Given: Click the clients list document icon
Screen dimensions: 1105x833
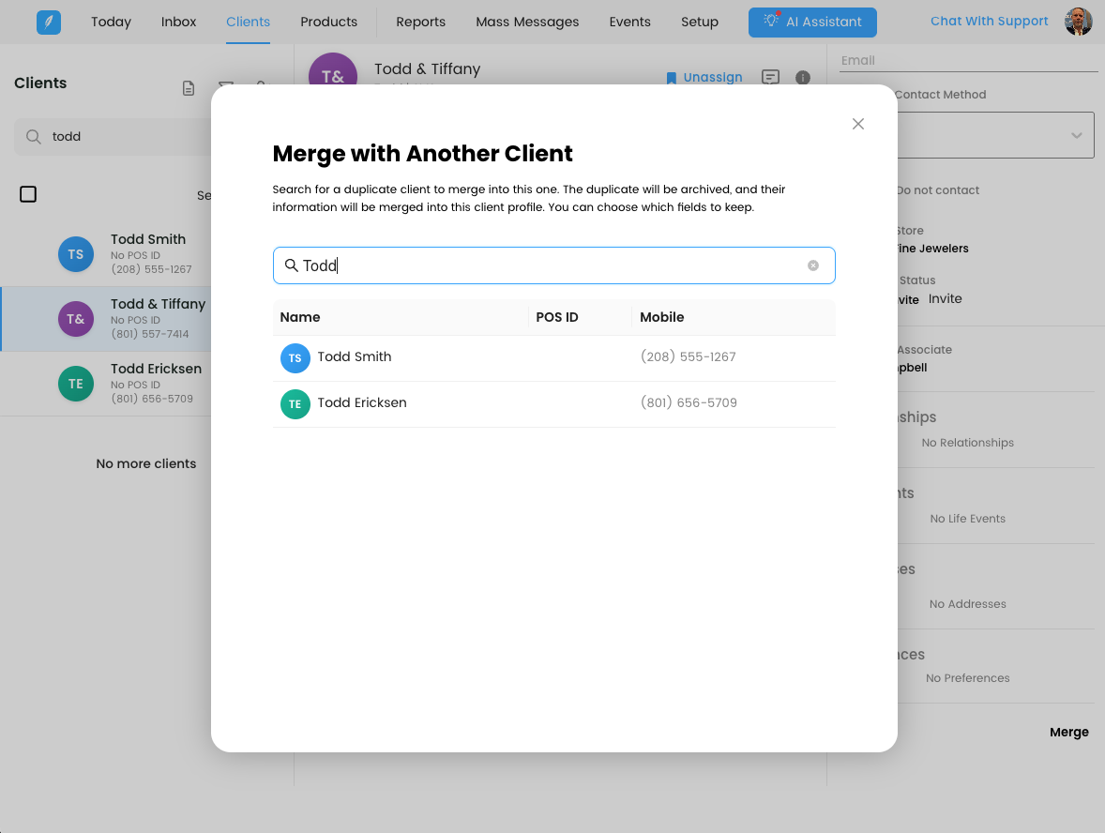Looking at the screenshot, I should pos(189,88).
